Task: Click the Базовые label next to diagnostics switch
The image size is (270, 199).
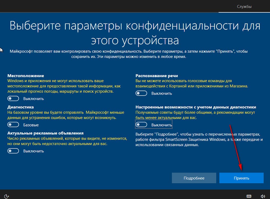Action: (31, 125)
